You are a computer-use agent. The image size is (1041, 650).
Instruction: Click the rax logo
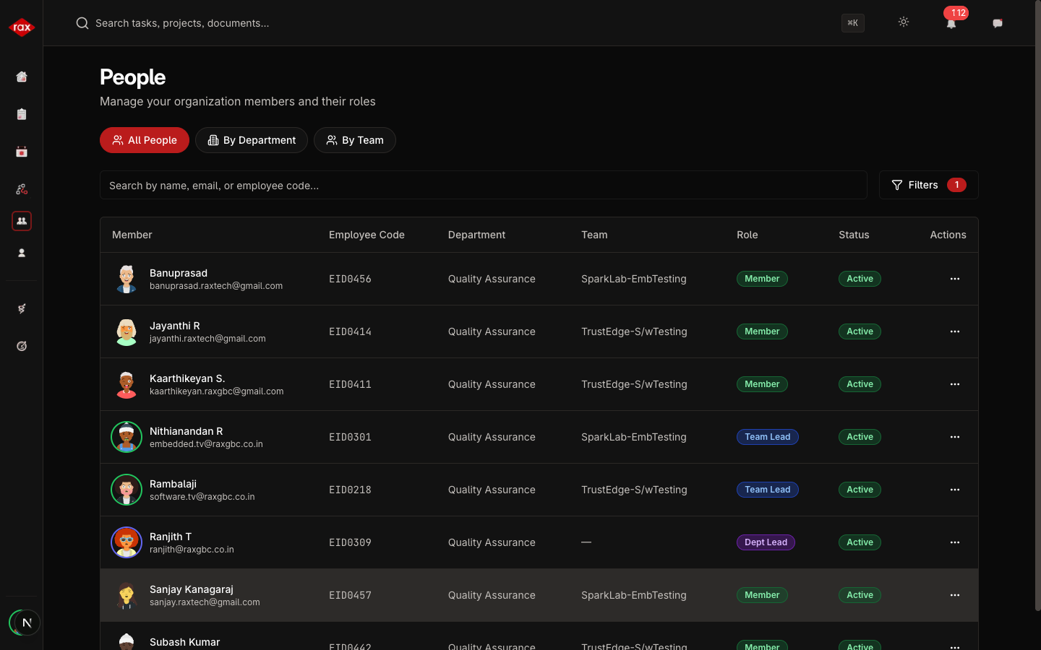point(22,27)
